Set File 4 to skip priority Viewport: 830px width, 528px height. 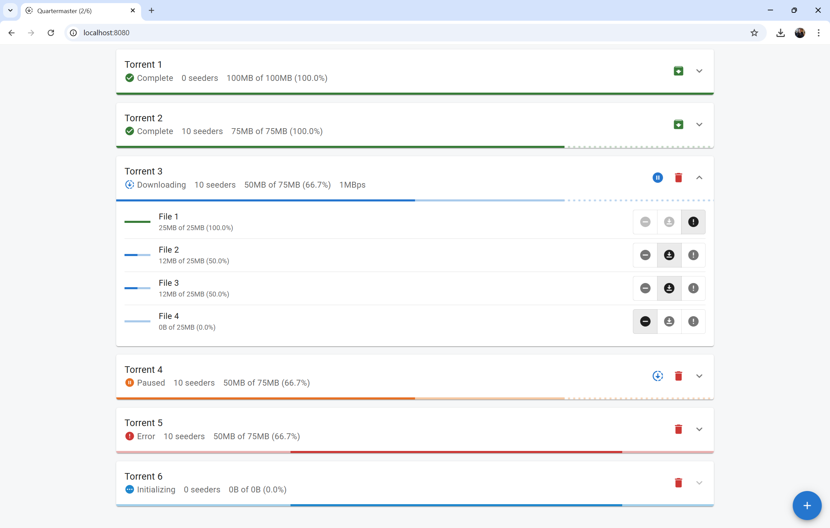tap(645, 321)
